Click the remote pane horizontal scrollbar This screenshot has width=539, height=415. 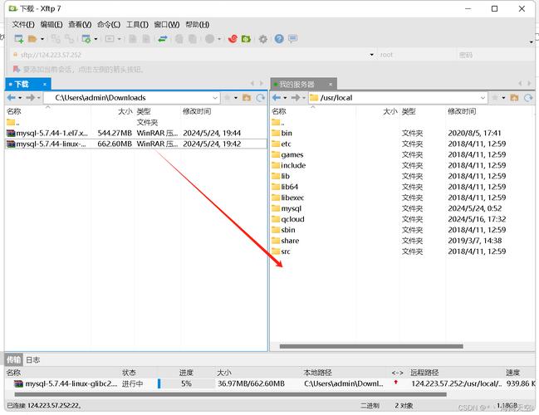(x=371, y=346)
